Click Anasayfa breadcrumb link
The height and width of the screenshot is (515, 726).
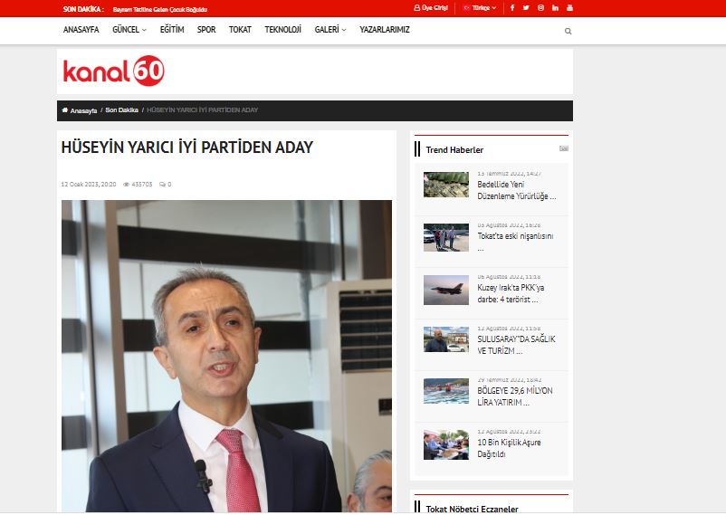pyautogui.click(x=83, y=110)
